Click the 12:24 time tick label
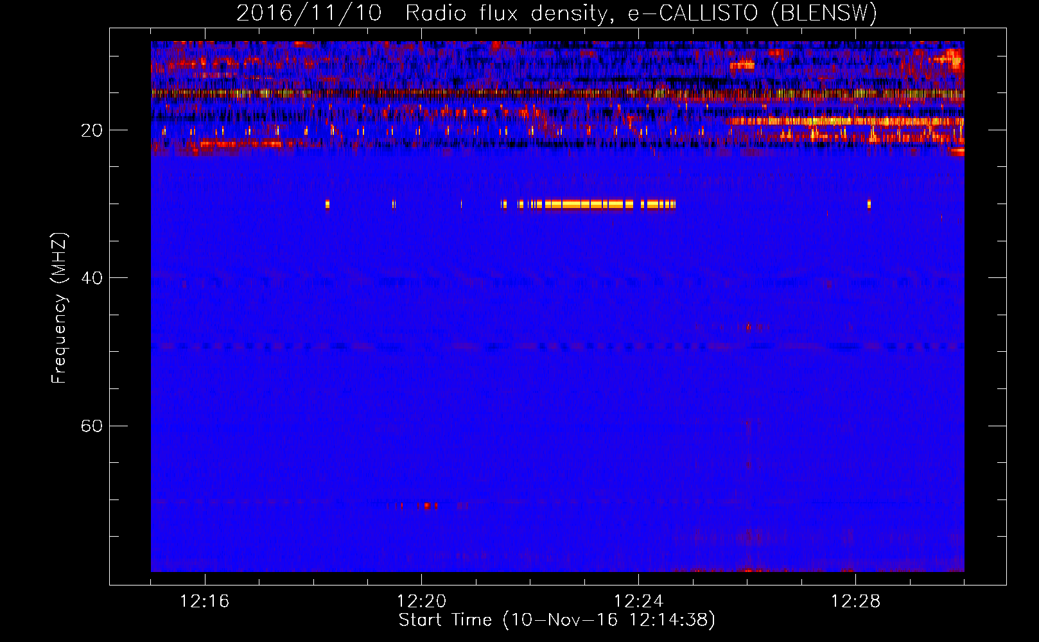 click(x=639, y=602)
